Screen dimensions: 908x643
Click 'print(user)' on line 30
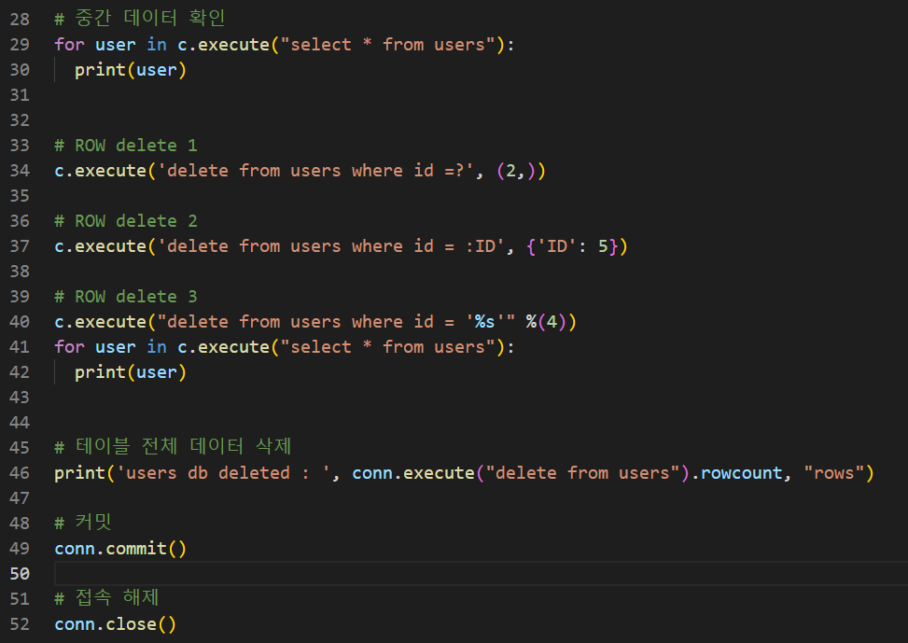[x=131, y=70]
